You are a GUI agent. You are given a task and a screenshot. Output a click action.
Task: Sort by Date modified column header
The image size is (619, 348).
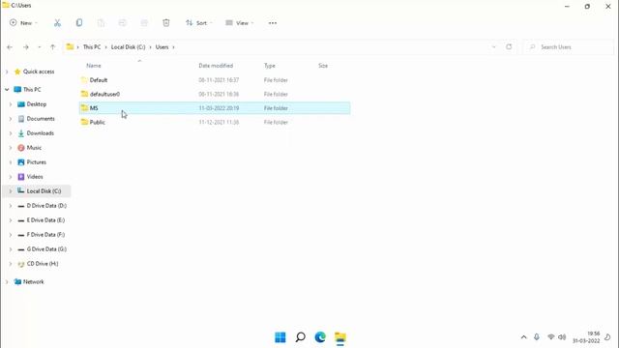(216, 66)
